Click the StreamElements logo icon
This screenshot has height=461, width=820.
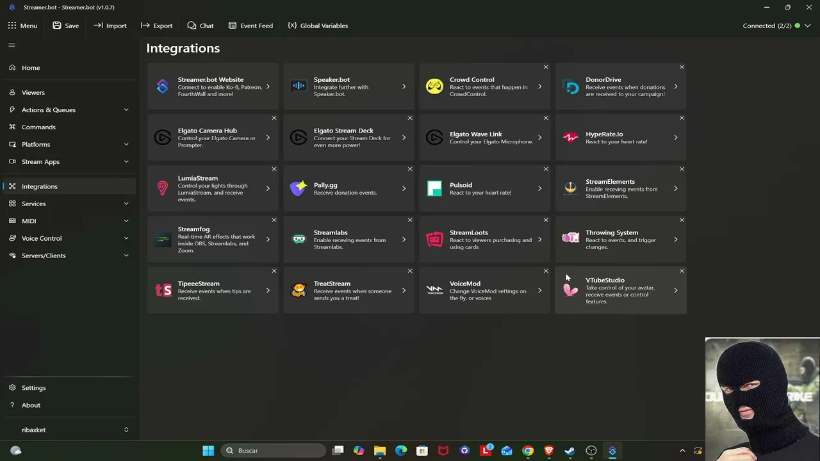tap(570, 188)
